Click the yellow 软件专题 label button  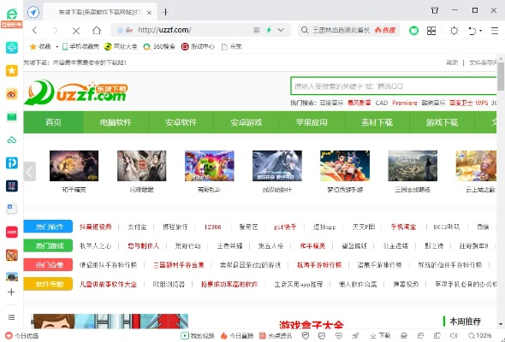click(48, 284)
